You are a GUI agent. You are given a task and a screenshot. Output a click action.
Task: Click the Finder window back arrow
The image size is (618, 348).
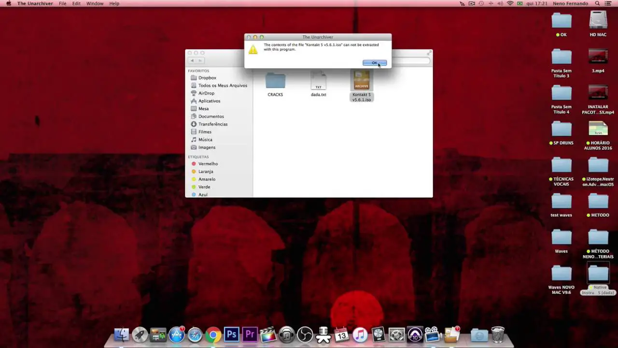click(192, 60)
